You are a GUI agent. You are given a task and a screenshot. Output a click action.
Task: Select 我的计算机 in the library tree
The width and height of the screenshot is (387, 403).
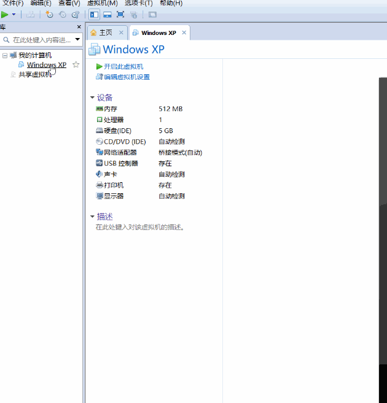[x=35, y=55]
